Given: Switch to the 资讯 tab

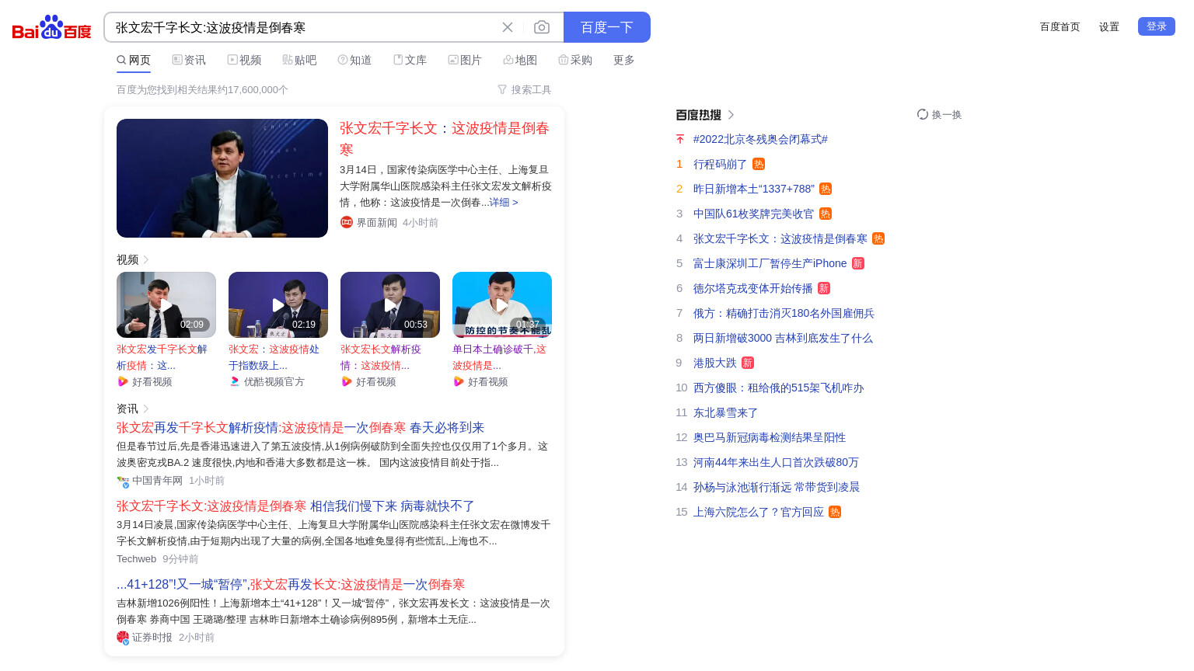Looking at the screenshot, I should 189,60.
